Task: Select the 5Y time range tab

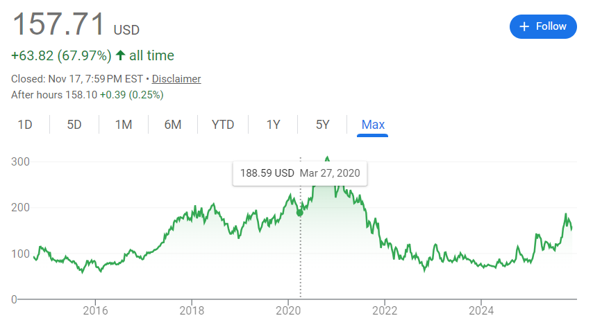Action: click(322, 125)
